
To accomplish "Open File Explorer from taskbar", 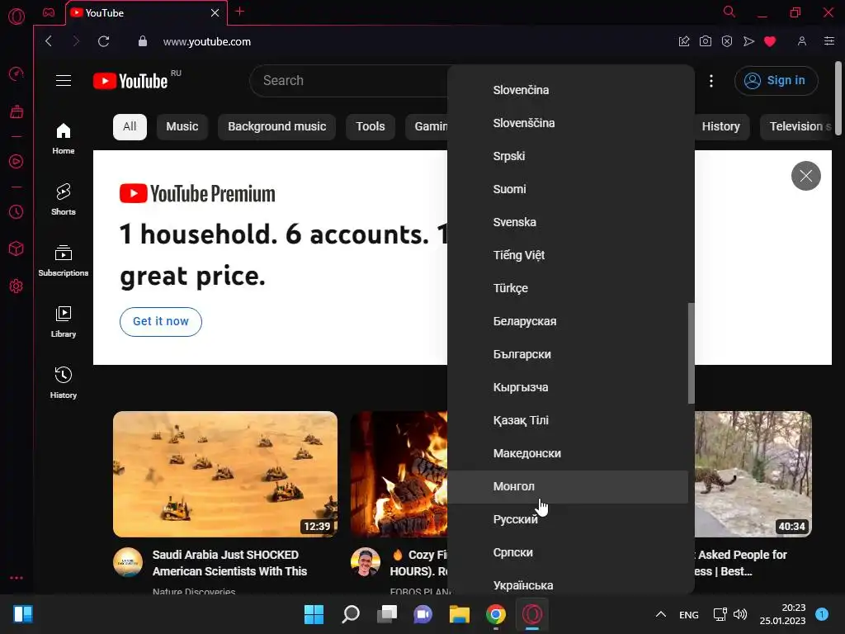I will tap(460, 614).
